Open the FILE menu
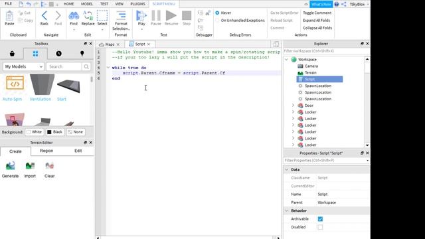The height and width of the screenshot is (239, 425). coord(9,4)
